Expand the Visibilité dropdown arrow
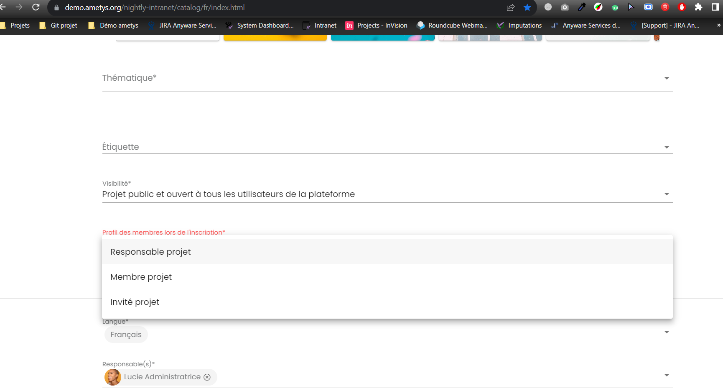The width and height of the screenshot is (723, 391). tap(667, 194)
